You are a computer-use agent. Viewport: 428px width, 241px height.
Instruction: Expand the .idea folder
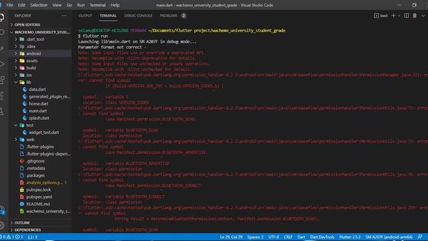[31, 46]
